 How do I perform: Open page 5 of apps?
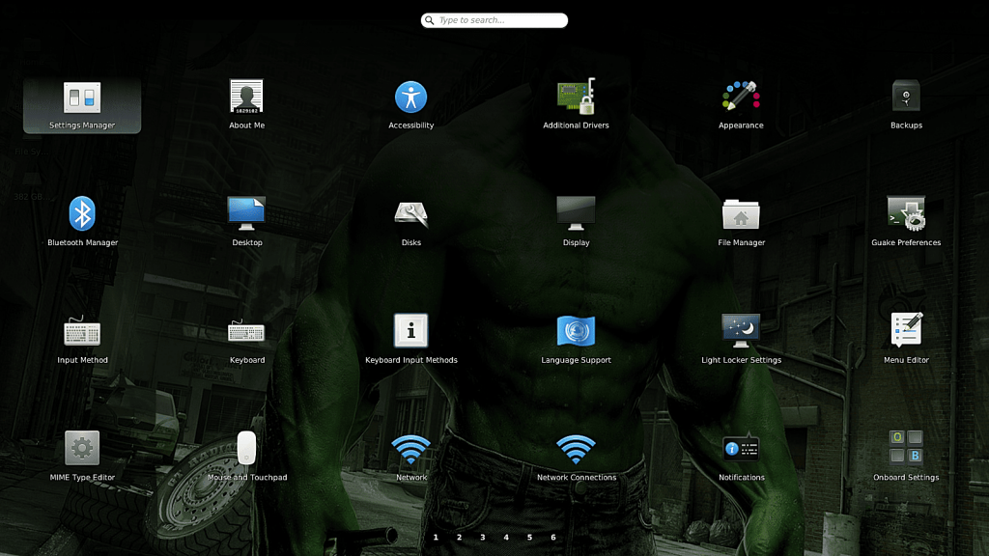pos(530,537)
